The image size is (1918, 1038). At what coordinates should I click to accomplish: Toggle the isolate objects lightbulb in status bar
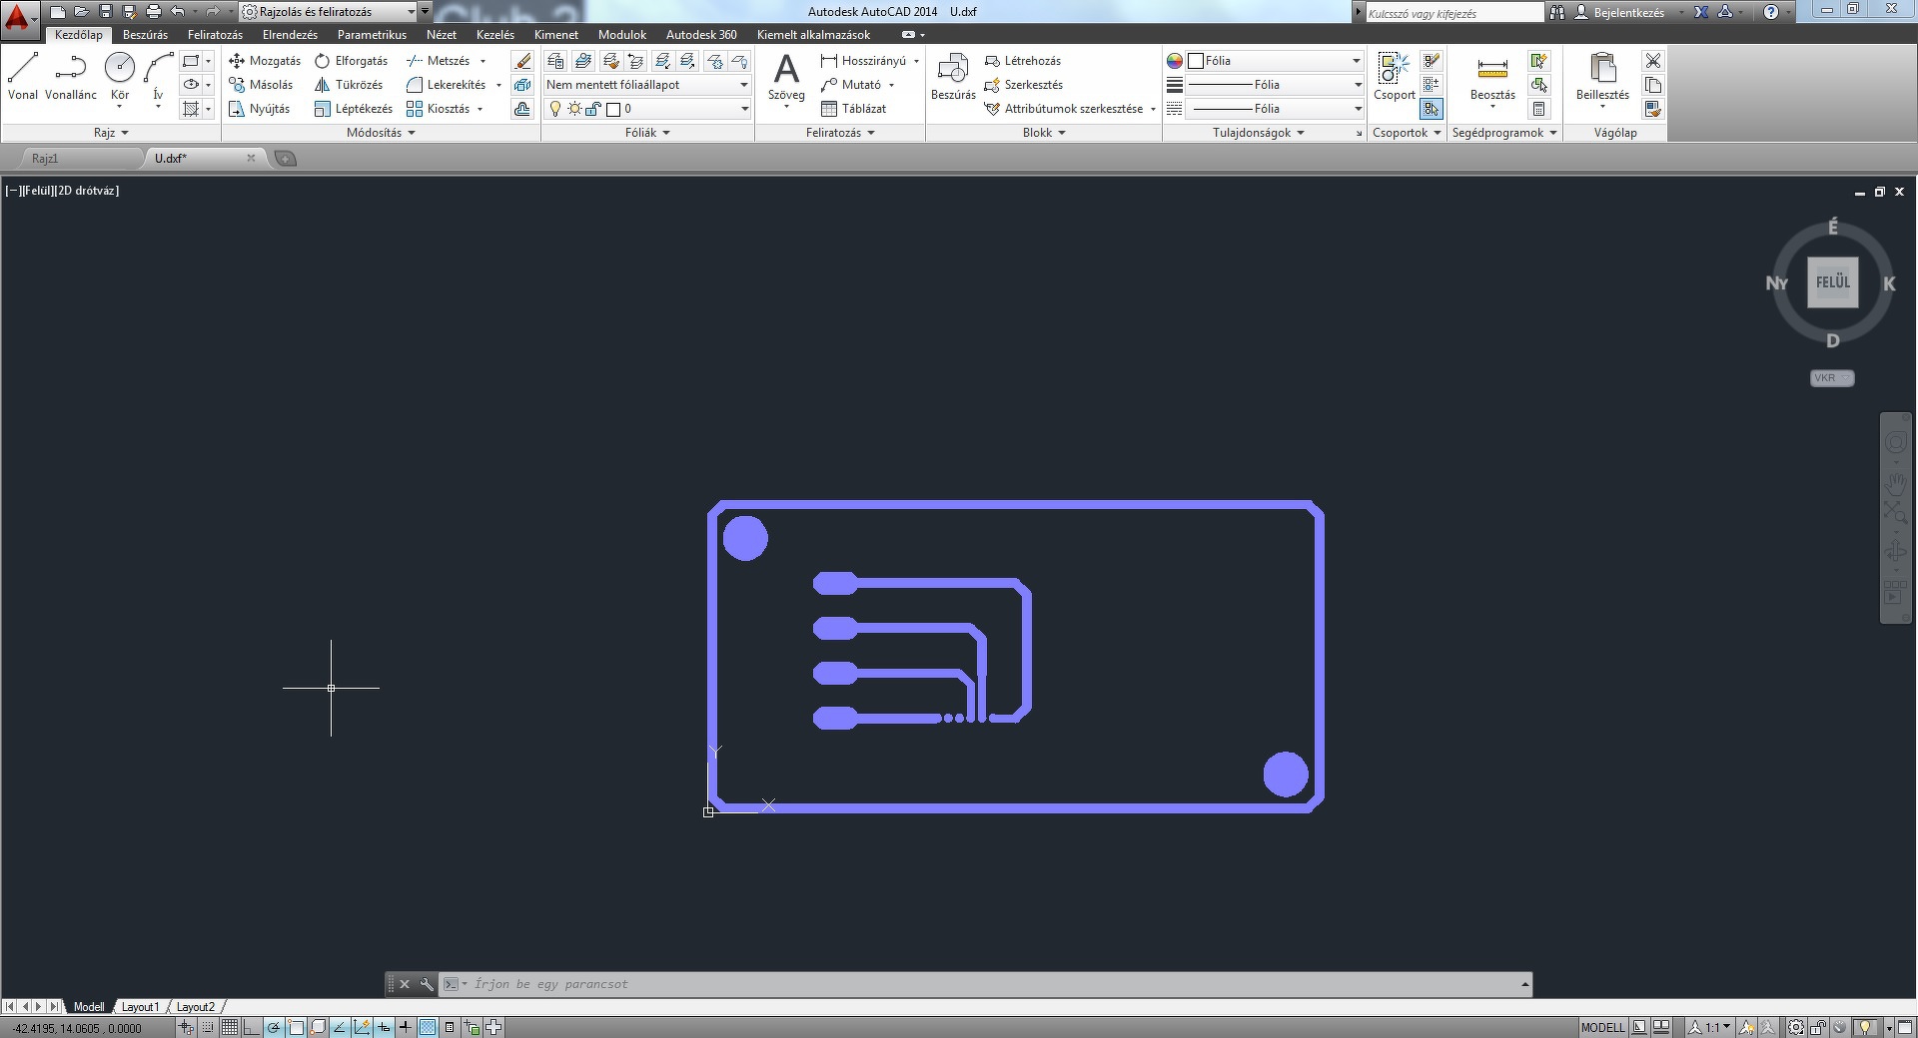pos(1864,1027)
